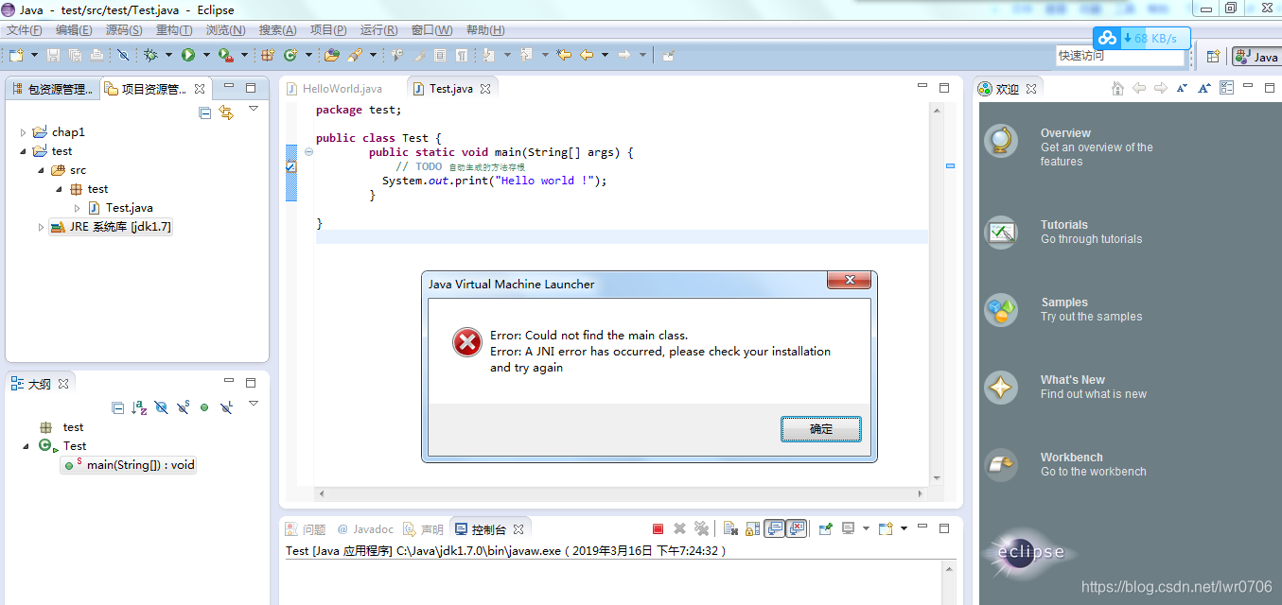Toggle show console on standard output
Viewport: 1282px width, 605px height.
775,529
